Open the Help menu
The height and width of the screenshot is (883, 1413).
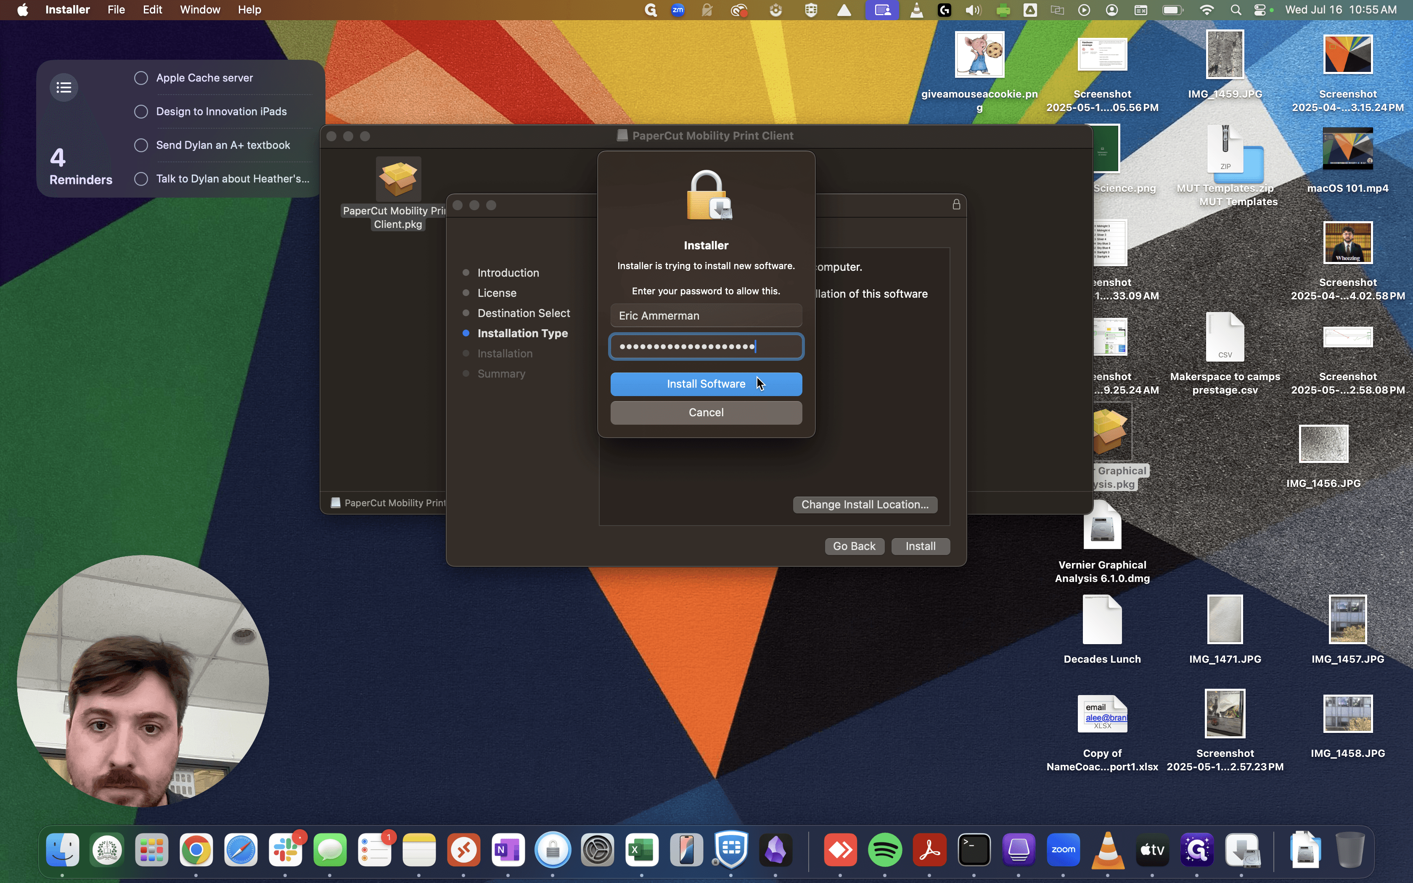[249, 10]
